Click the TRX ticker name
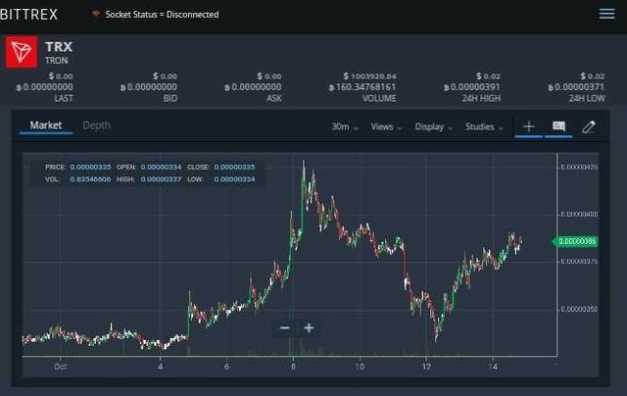The image size is (627, 396). pos(59,46)
